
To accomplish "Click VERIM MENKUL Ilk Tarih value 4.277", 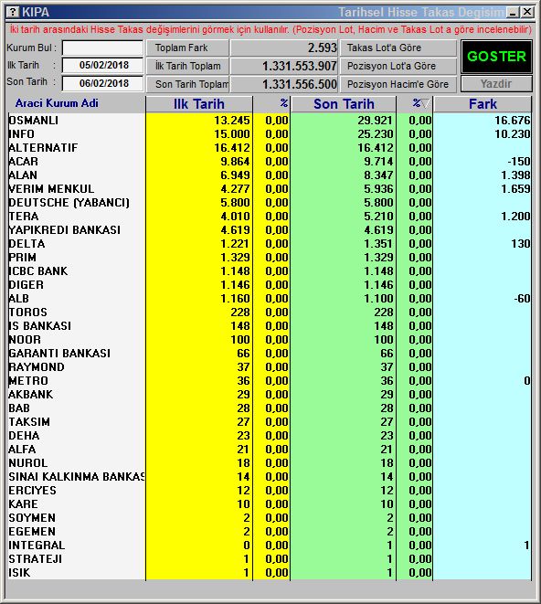I will coord(236,189).
